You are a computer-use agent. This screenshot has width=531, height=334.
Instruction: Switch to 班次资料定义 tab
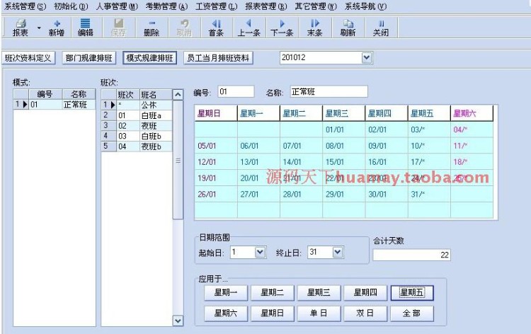[28, 58]
